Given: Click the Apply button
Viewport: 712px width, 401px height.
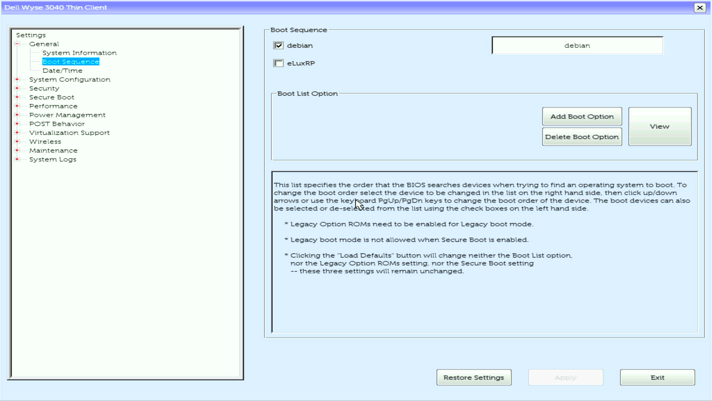Looking at the screenshot, I should point(566,378).
